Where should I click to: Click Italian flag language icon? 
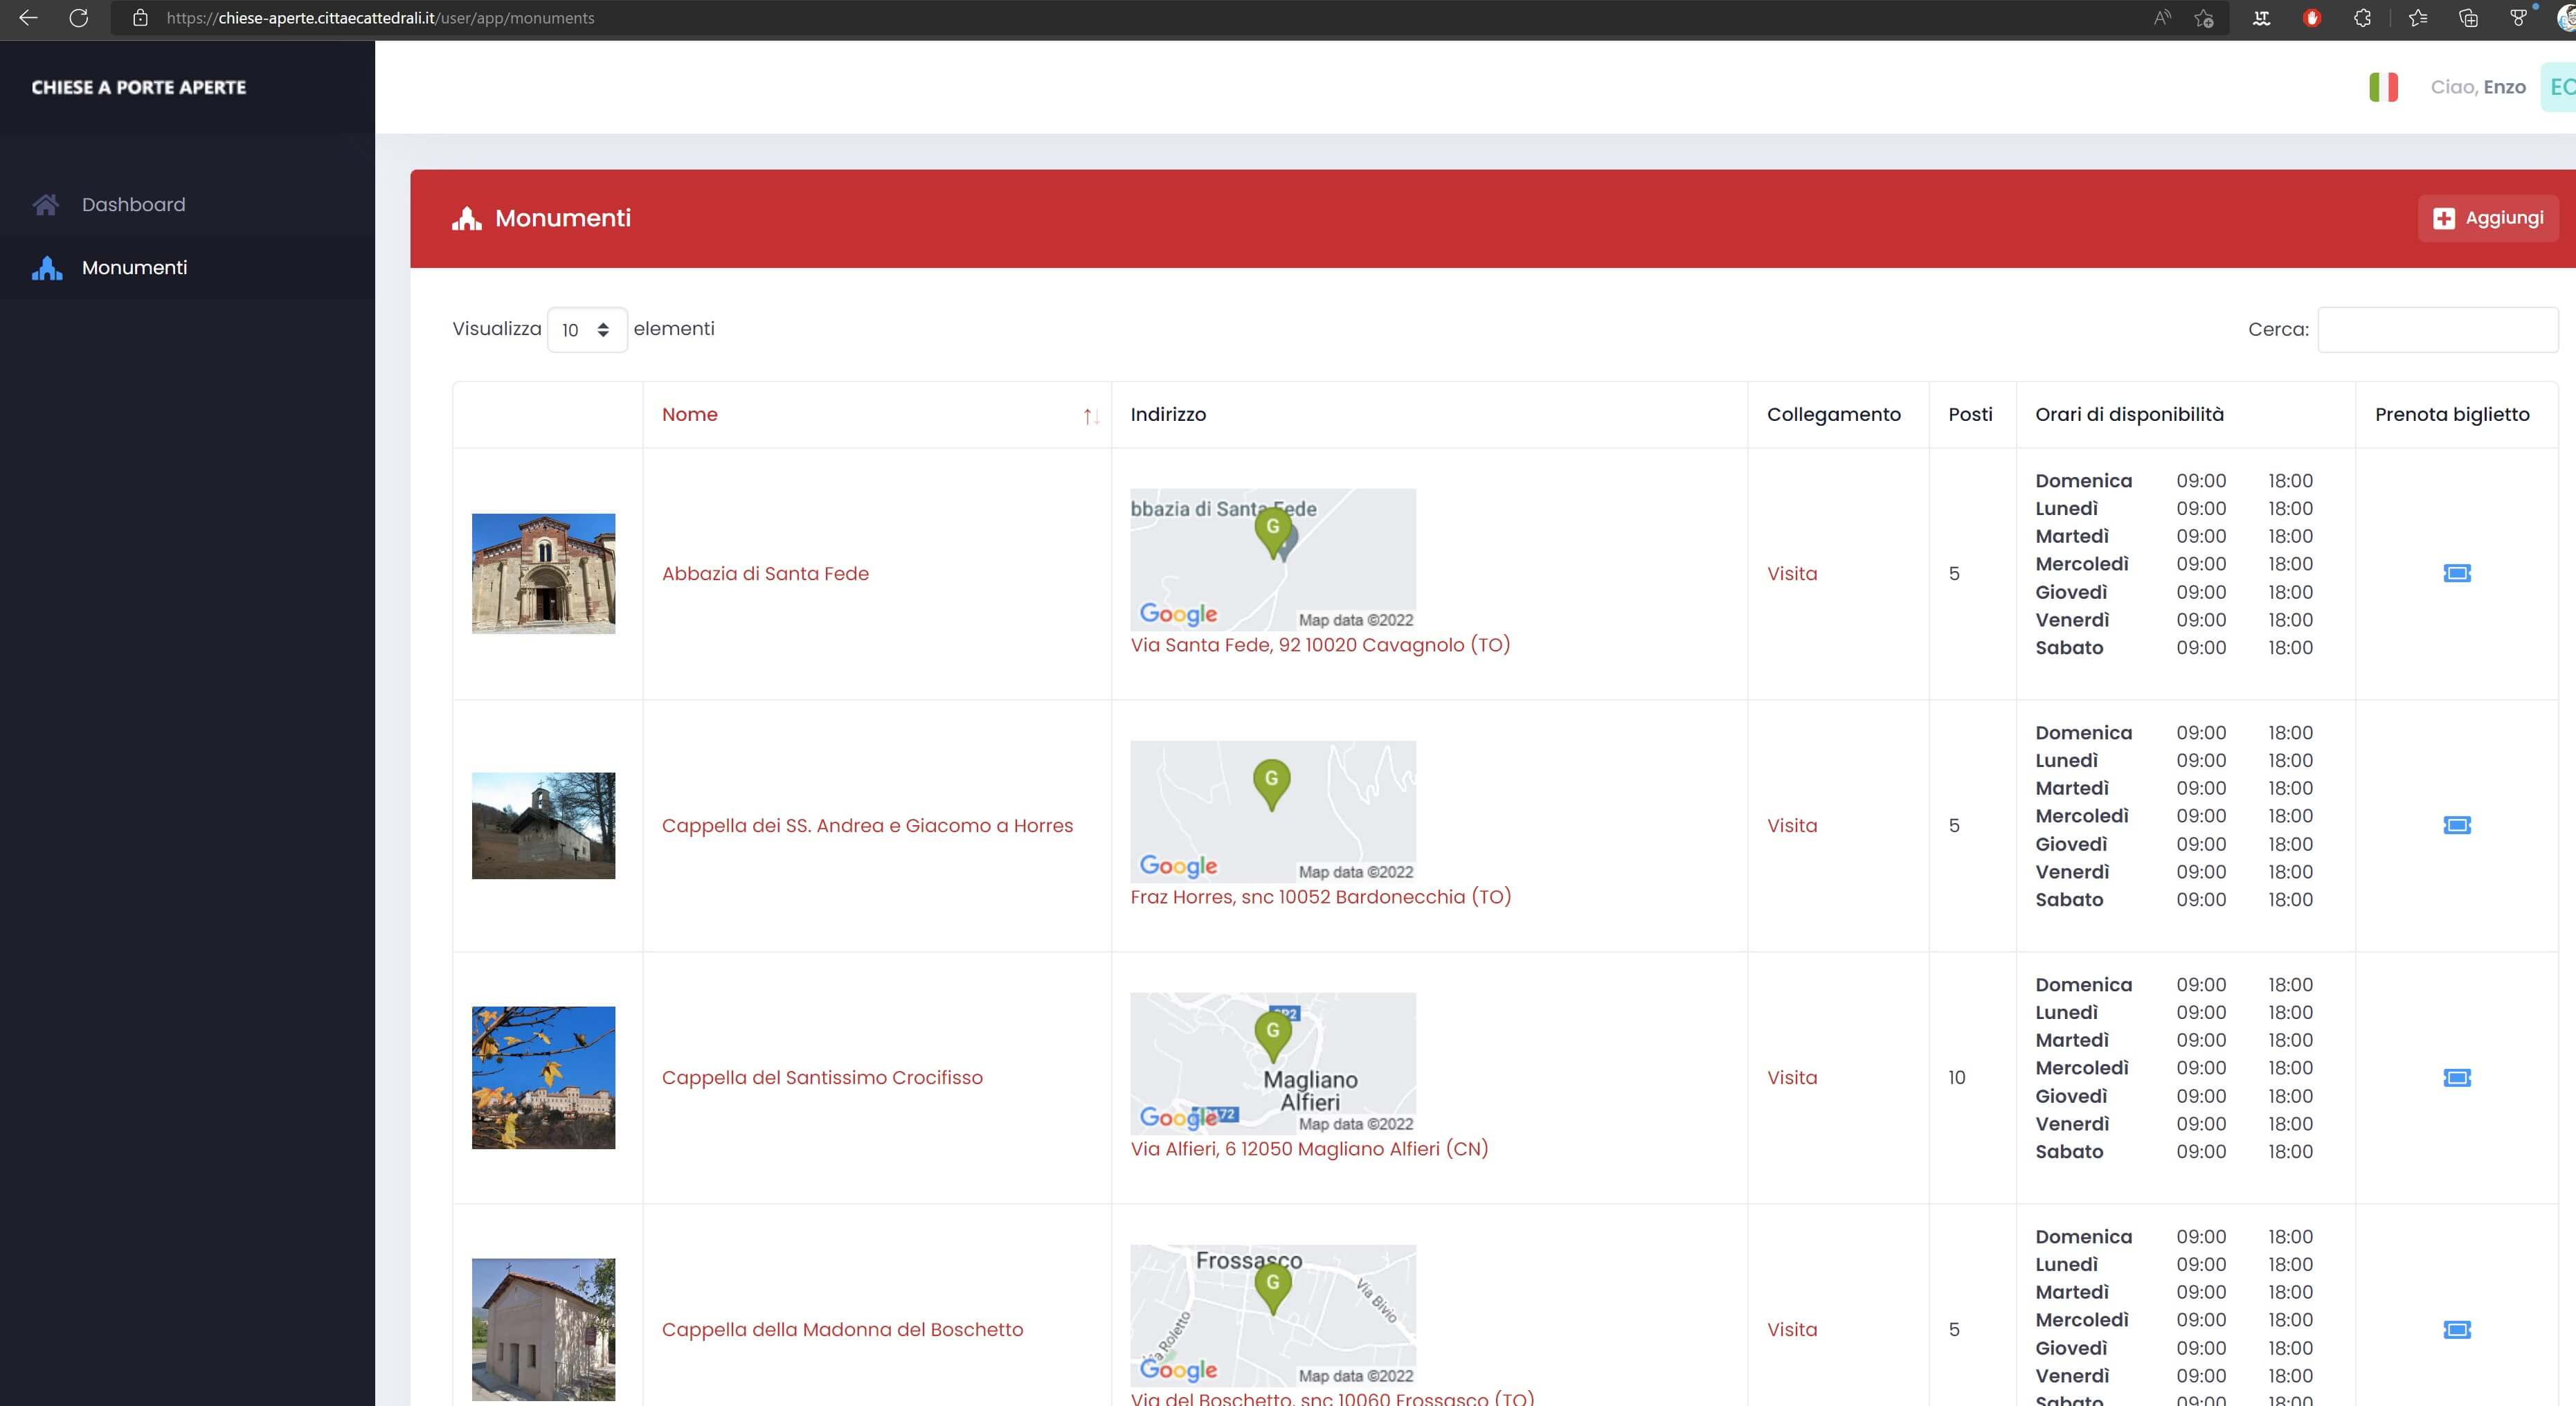(x=2383, y=87)
